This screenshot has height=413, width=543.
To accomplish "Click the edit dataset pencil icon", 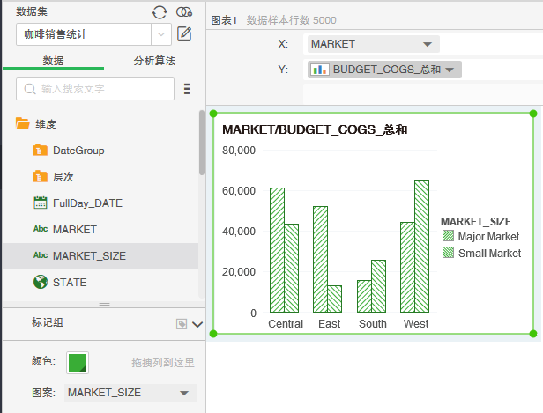I will [x=184, y=34].
